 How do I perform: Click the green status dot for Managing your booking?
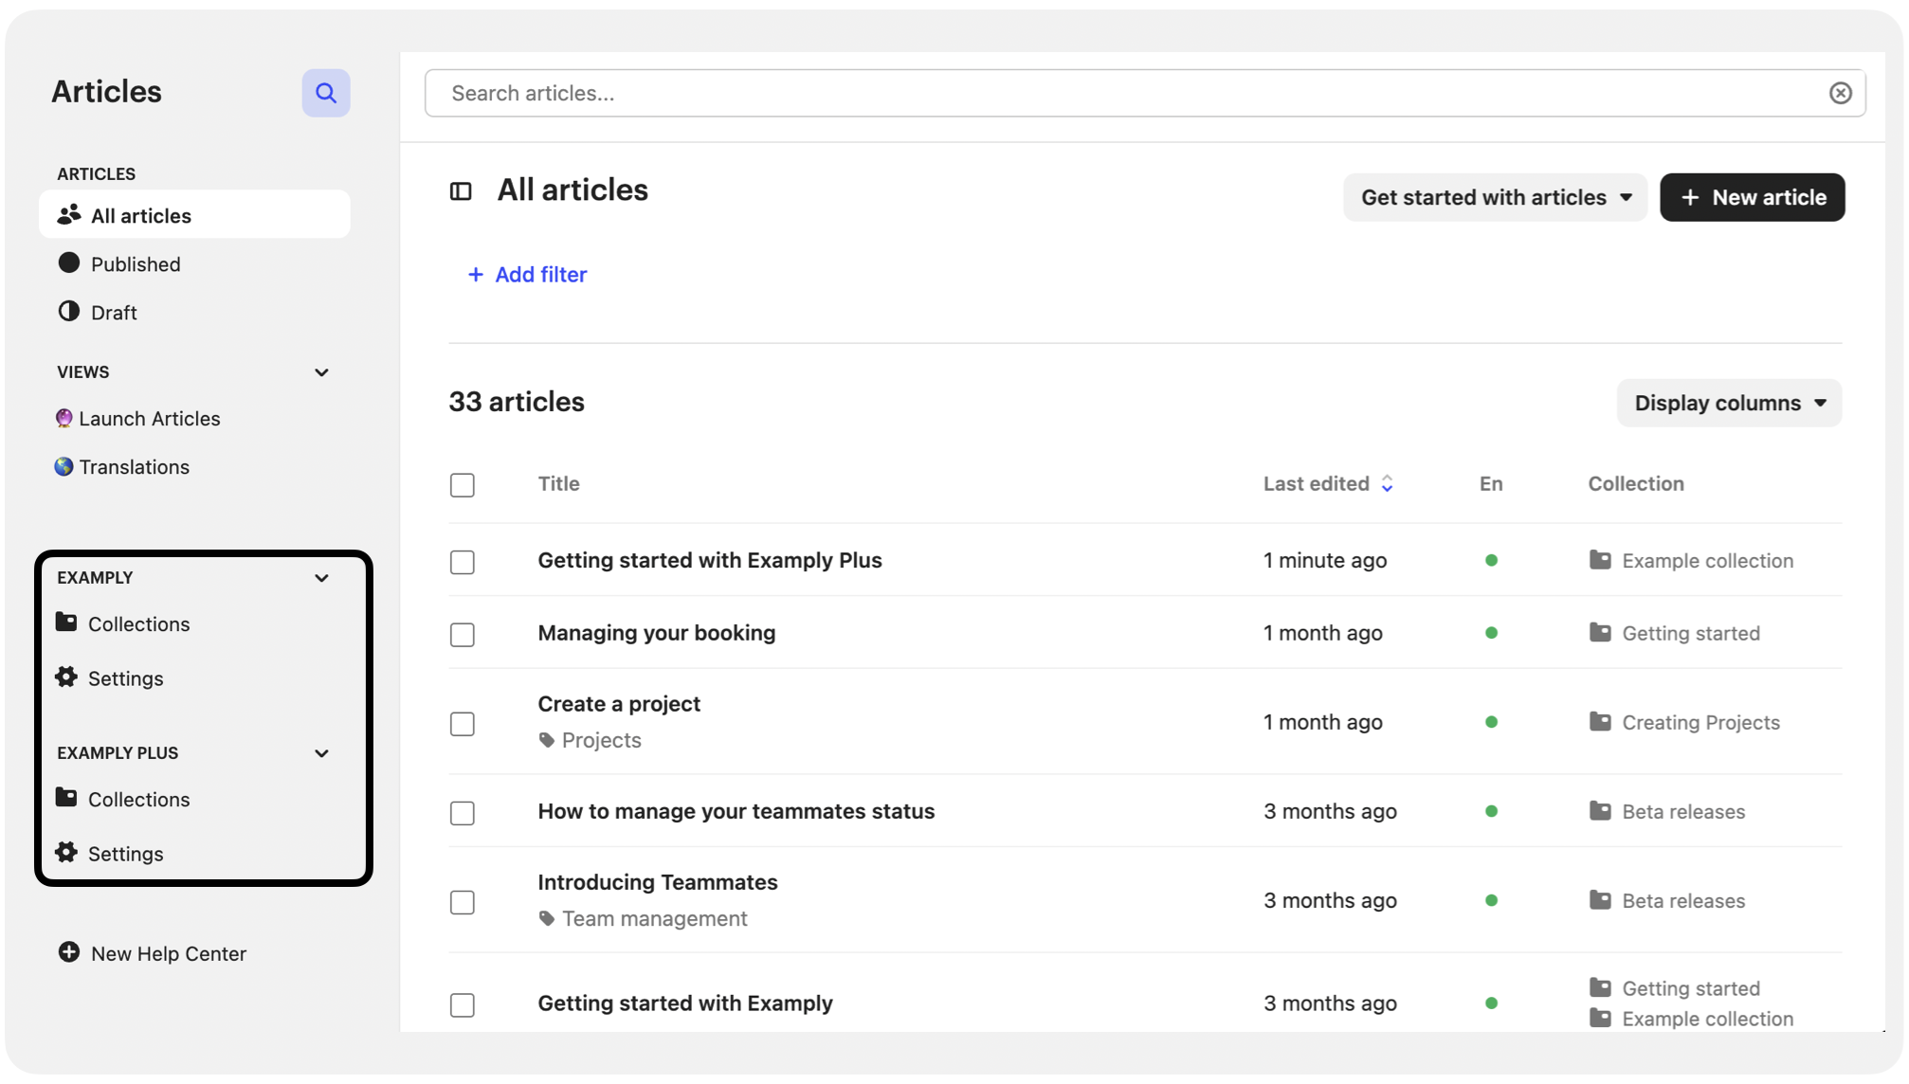pyautogui.click(x=1491, y=633)
